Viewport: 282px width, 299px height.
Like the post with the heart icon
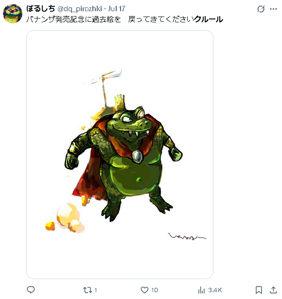(x=144, y=290)
